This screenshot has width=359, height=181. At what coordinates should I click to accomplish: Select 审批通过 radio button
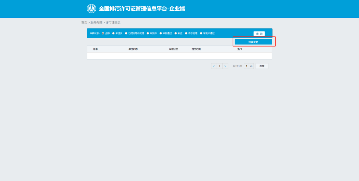(x=161, y=33)
